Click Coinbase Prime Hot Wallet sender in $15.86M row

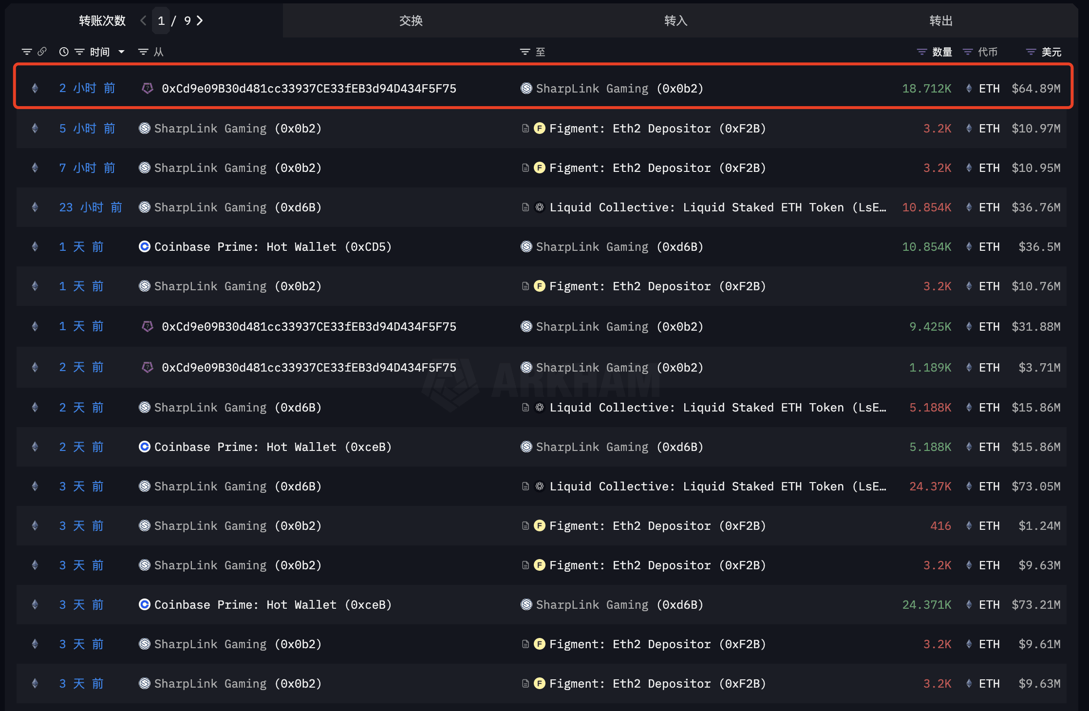click(x=273, y=447)
